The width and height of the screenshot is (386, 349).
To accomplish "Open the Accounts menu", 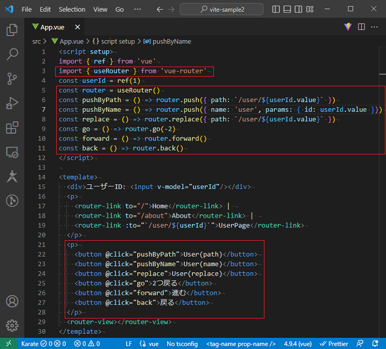I will [x=12, y=301].
